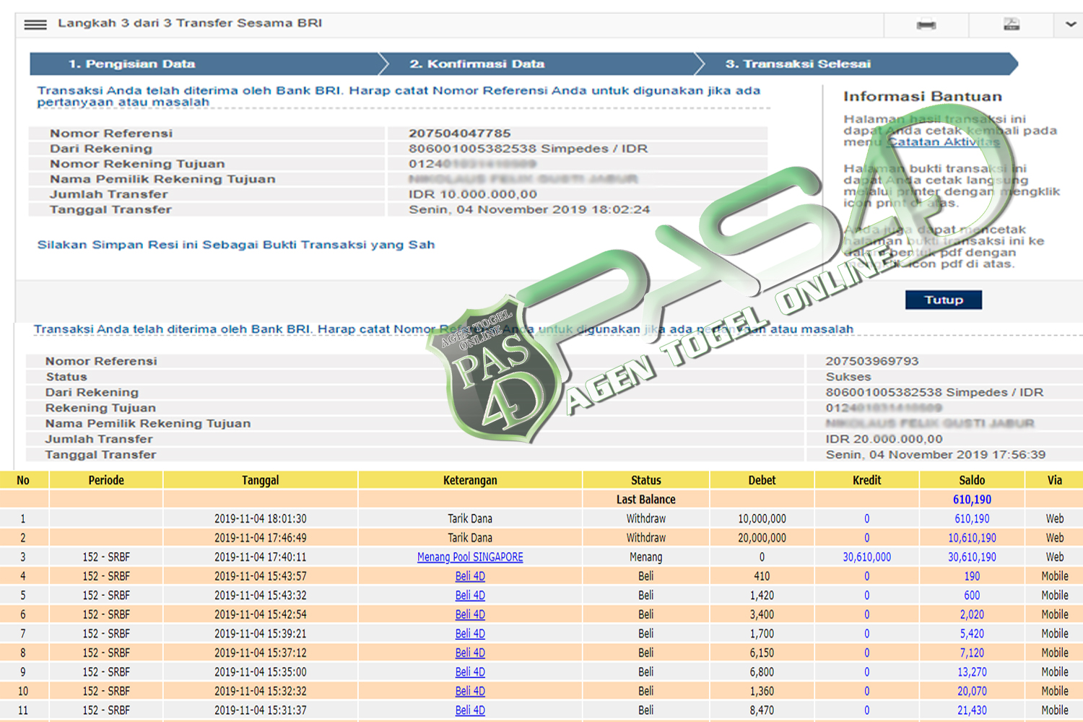Image resolution: width=1083 pixels, height=722 pixels.
Task: Click debet value 20,000,000
Action: [762, 538]
